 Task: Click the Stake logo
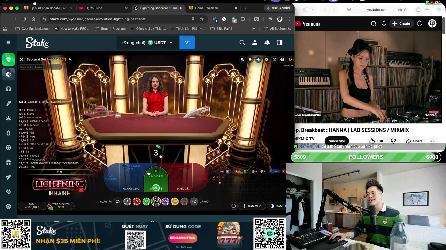tap(37, 43)
